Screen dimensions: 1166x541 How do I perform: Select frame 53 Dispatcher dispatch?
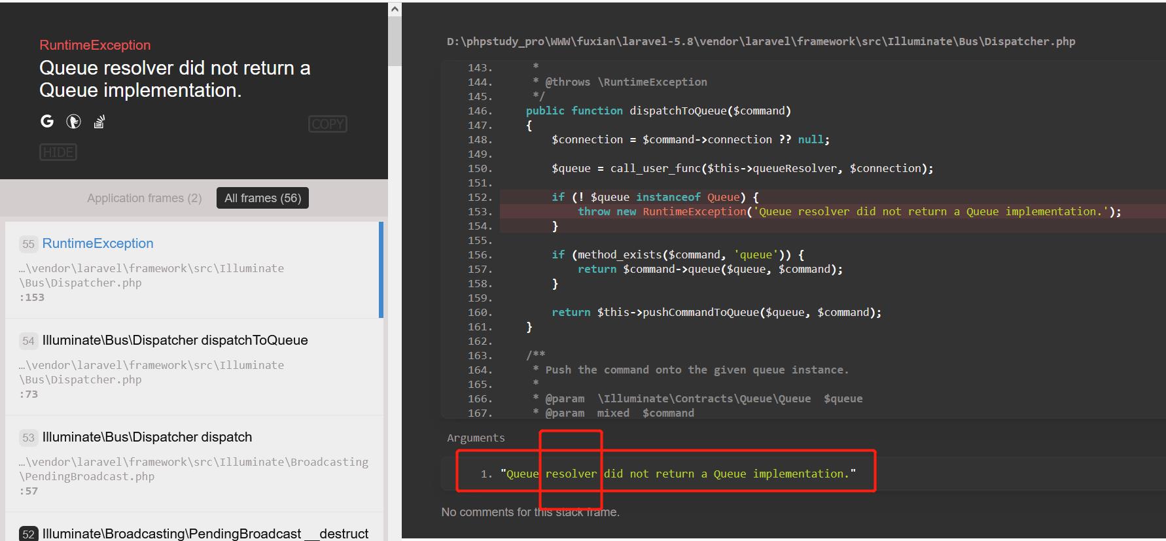[x=194, y=464]
